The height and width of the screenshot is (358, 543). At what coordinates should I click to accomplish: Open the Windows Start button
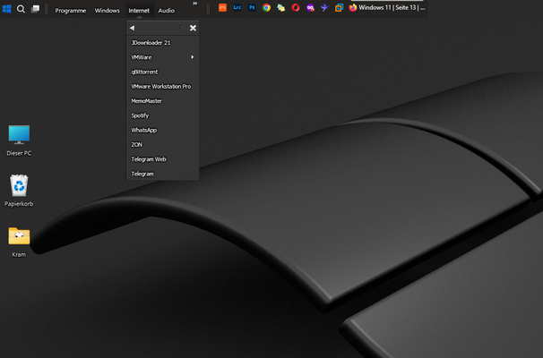click(7, 9)
